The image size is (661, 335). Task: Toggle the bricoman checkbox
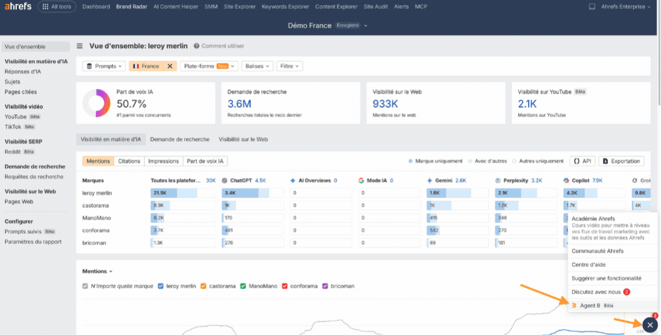coord(325,286)
